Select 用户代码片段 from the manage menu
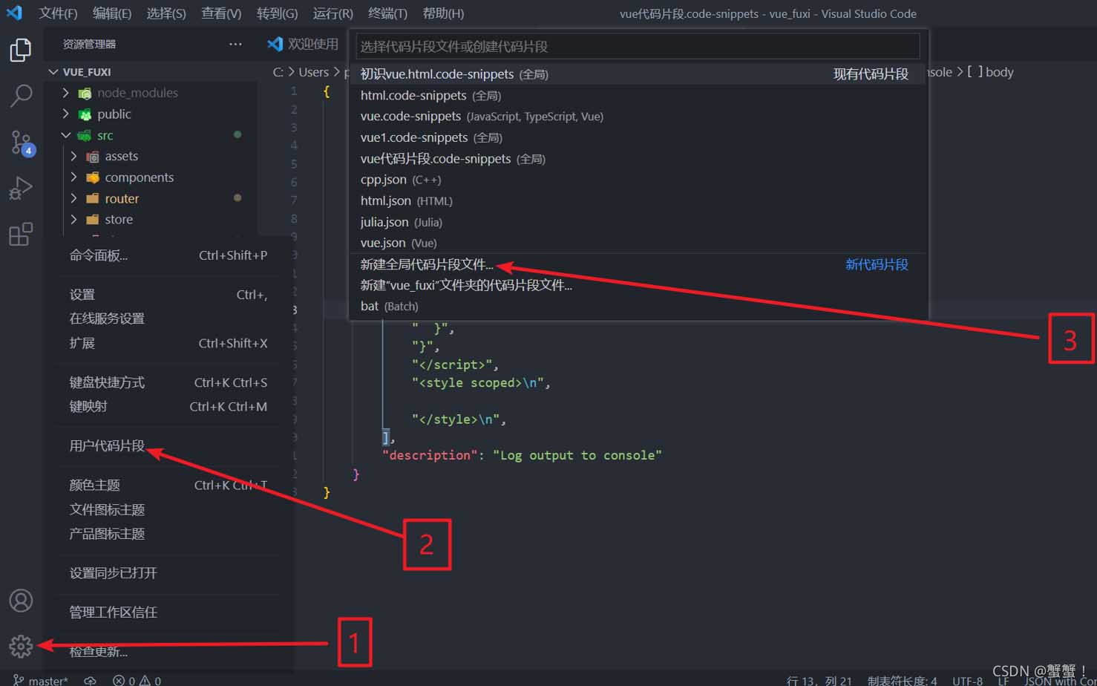This screenshot has height=686, width=1097. pos(107,445)
